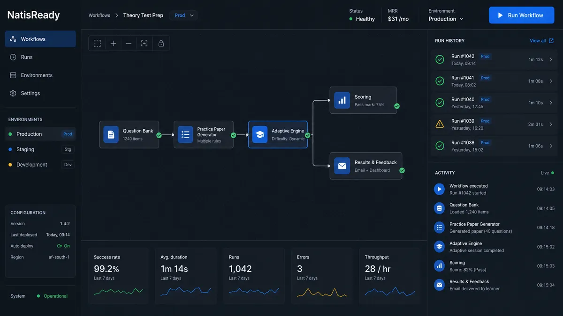Click the 2m 31s duration of Run #1039
Screen dimensions: 563x316
[535, 124]
